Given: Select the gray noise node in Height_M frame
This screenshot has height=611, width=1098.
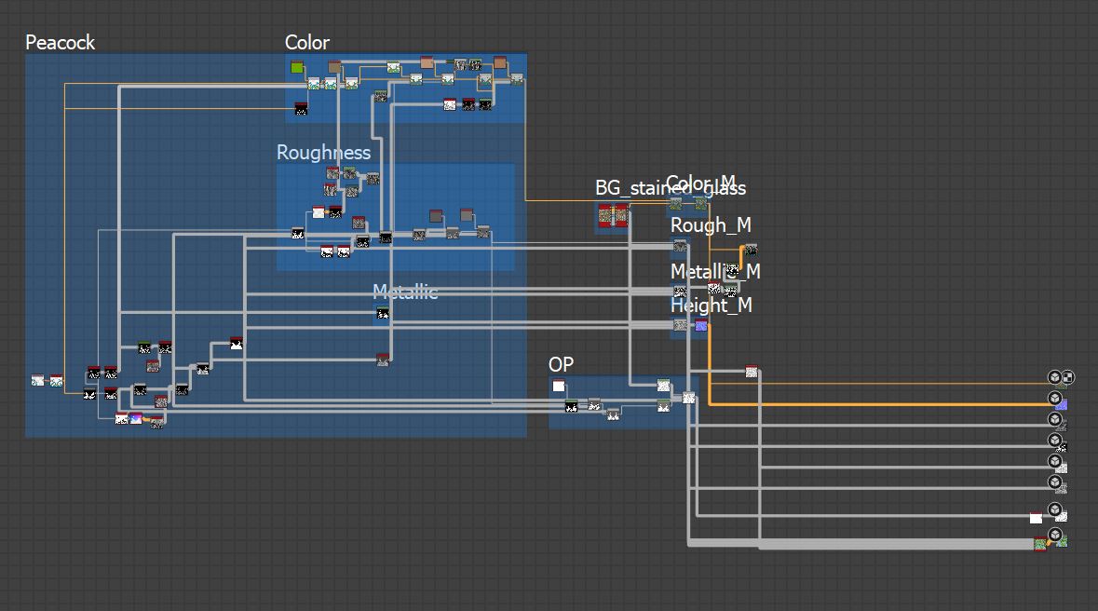Looking at the screenshot, I should point(680,325).
